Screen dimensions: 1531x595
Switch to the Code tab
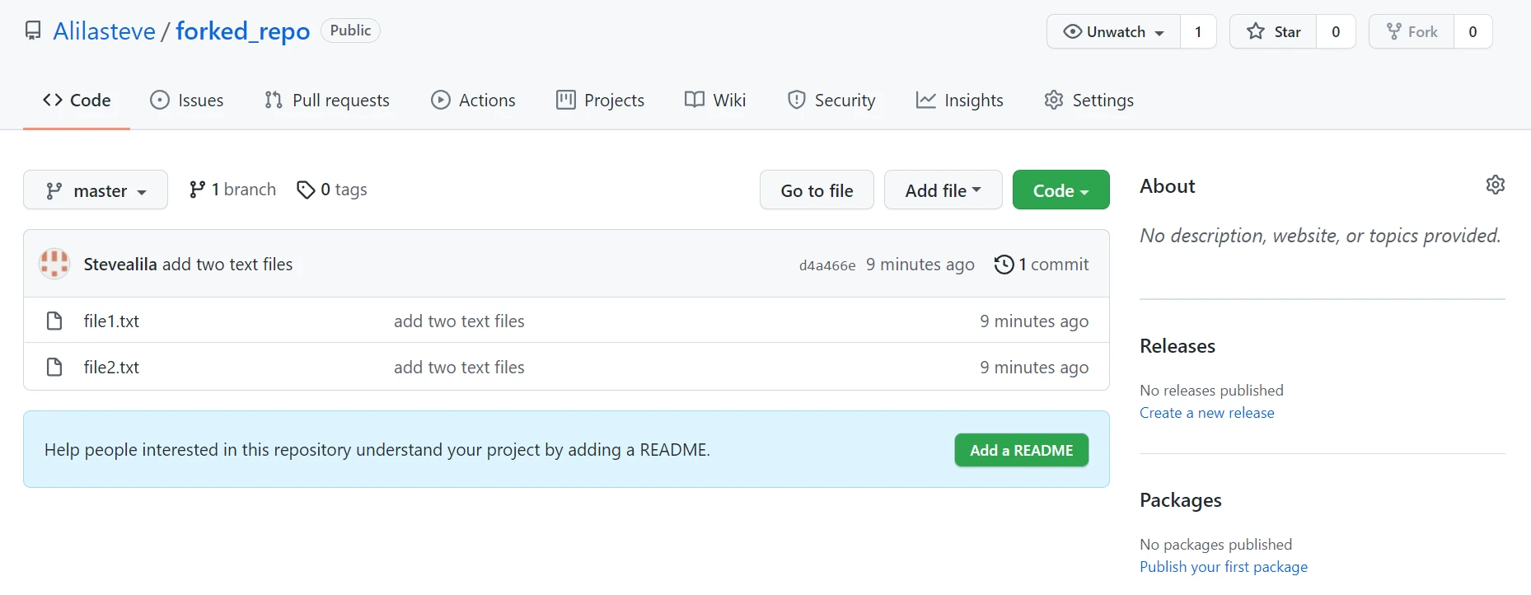pyautogui.click(x=77, y=101)
